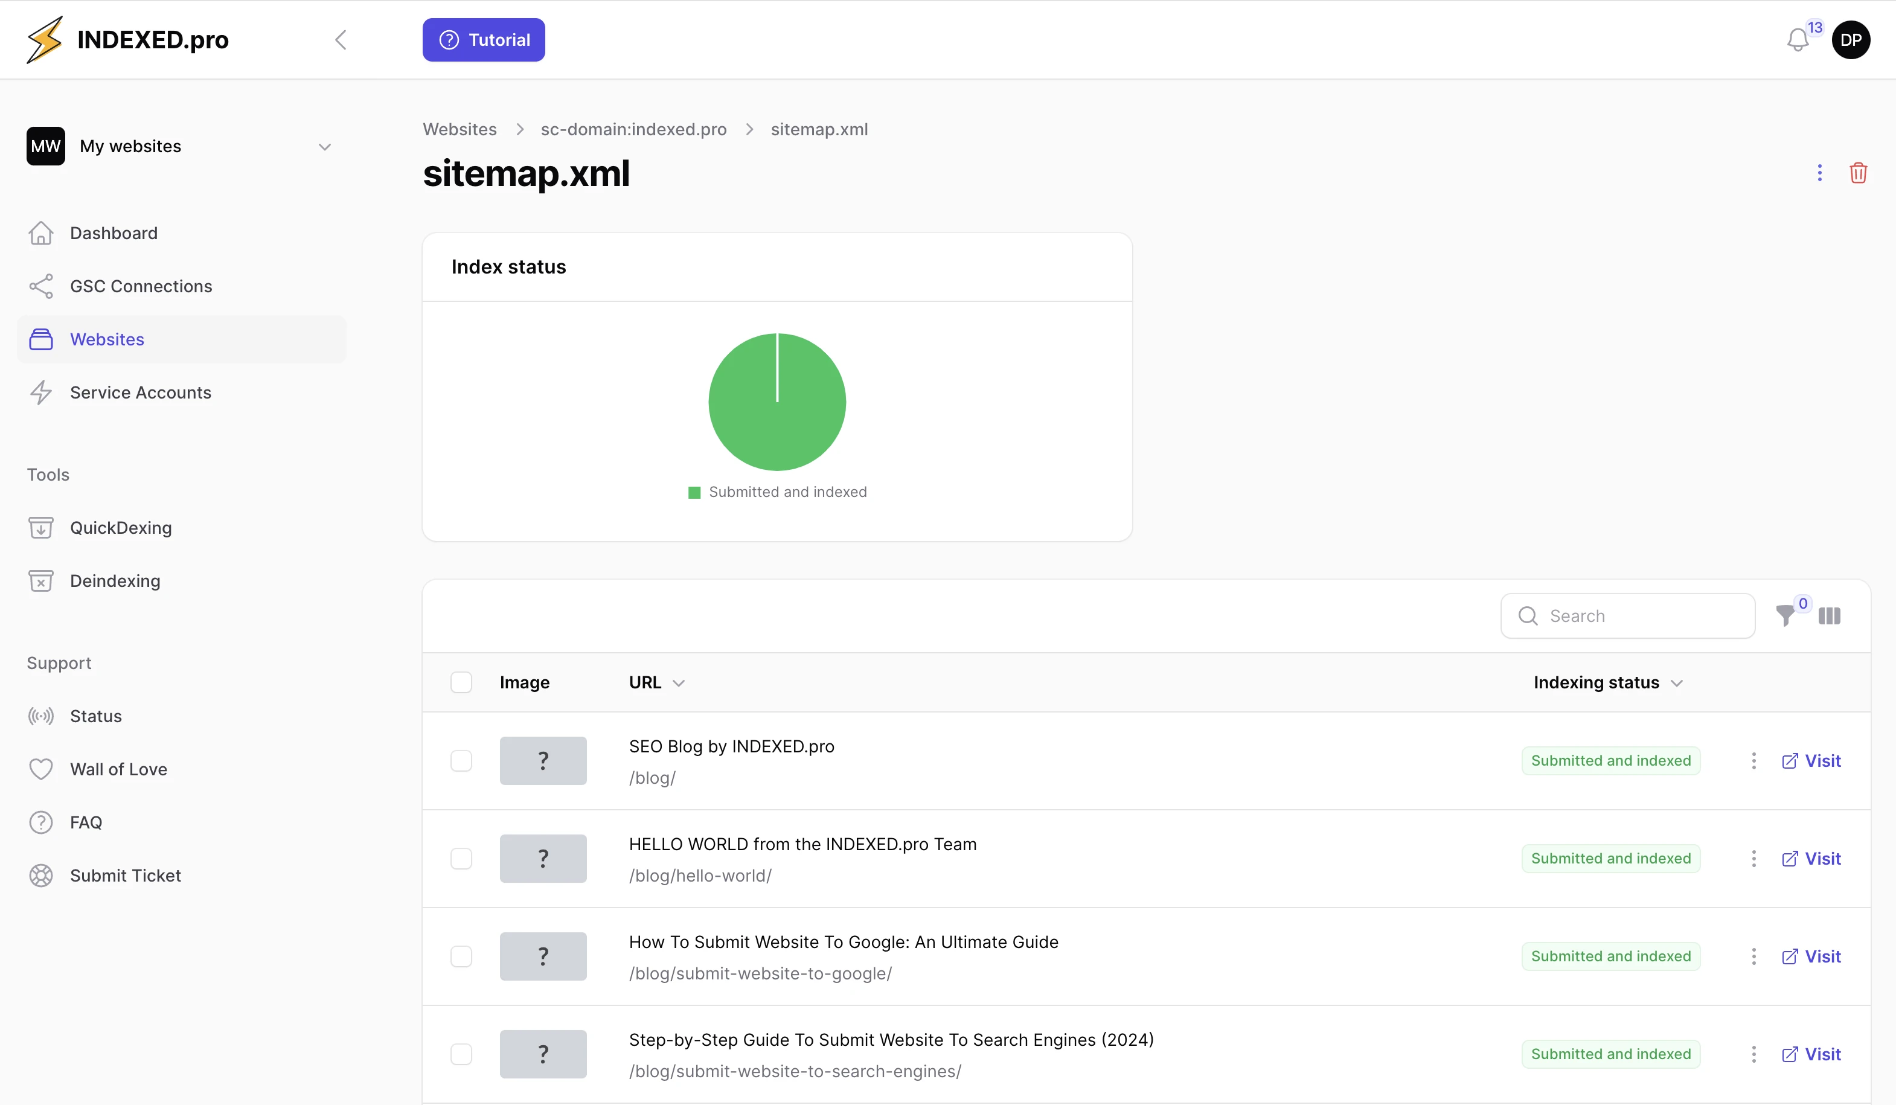
Task: Open the table filter funnel icon
Action: click(x=1785, y=616)
